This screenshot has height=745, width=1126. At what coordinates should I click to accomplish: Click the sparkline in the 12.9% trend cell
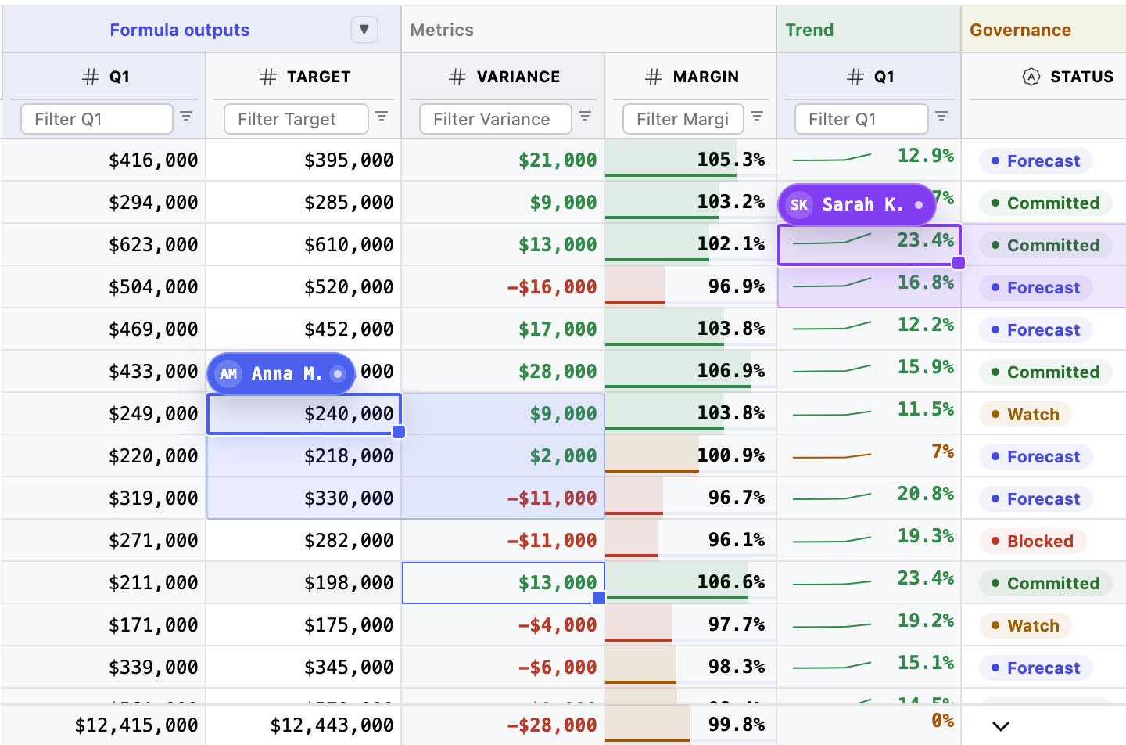pyautogui.click(x=832, y=158)
